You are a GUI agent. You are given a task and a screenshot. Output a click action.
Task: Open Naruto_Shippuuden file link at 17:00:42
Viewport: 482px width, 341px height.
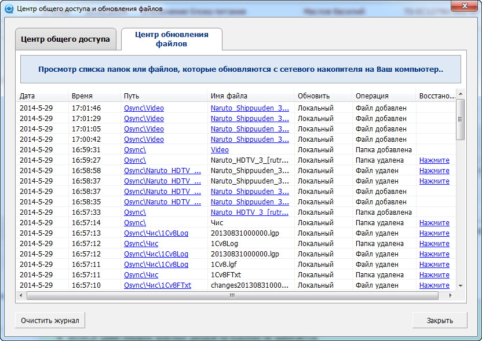(250, 140)
